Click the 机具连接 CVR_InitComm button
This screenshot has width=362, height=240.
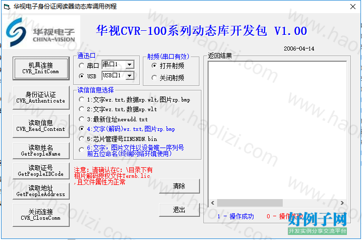click(41, 68)
